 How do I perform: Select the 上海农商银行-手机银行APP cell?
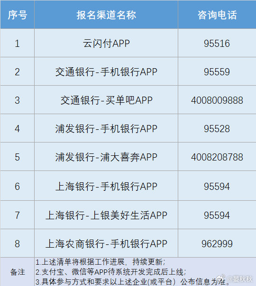click(x=106, y=243)
